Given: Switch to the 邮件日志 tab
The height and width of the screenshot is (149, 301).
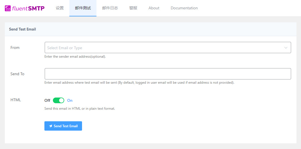Looking at the screenshot, I should [x=110, y=8].
